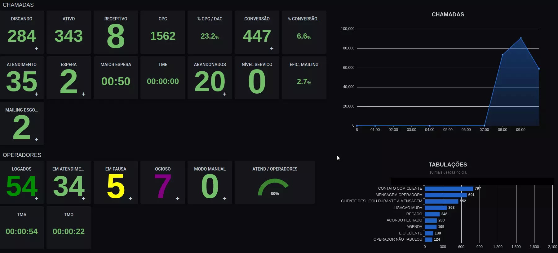Click the ATENDIMENTO value 35
This screenshot has width=558, height=253.
[x=22, y=81]
